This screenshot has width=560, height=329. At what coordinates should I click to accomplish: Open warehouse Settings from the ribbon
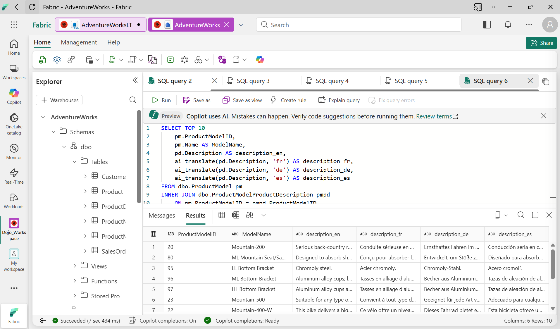(x=57, y=60)
